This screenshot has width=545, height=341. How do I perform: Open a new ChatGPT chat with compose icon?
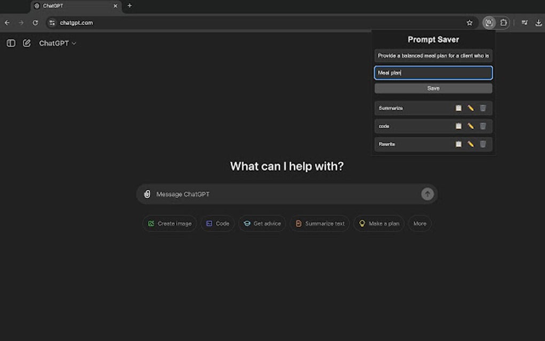pyautogui.click(x=27, y=43)
